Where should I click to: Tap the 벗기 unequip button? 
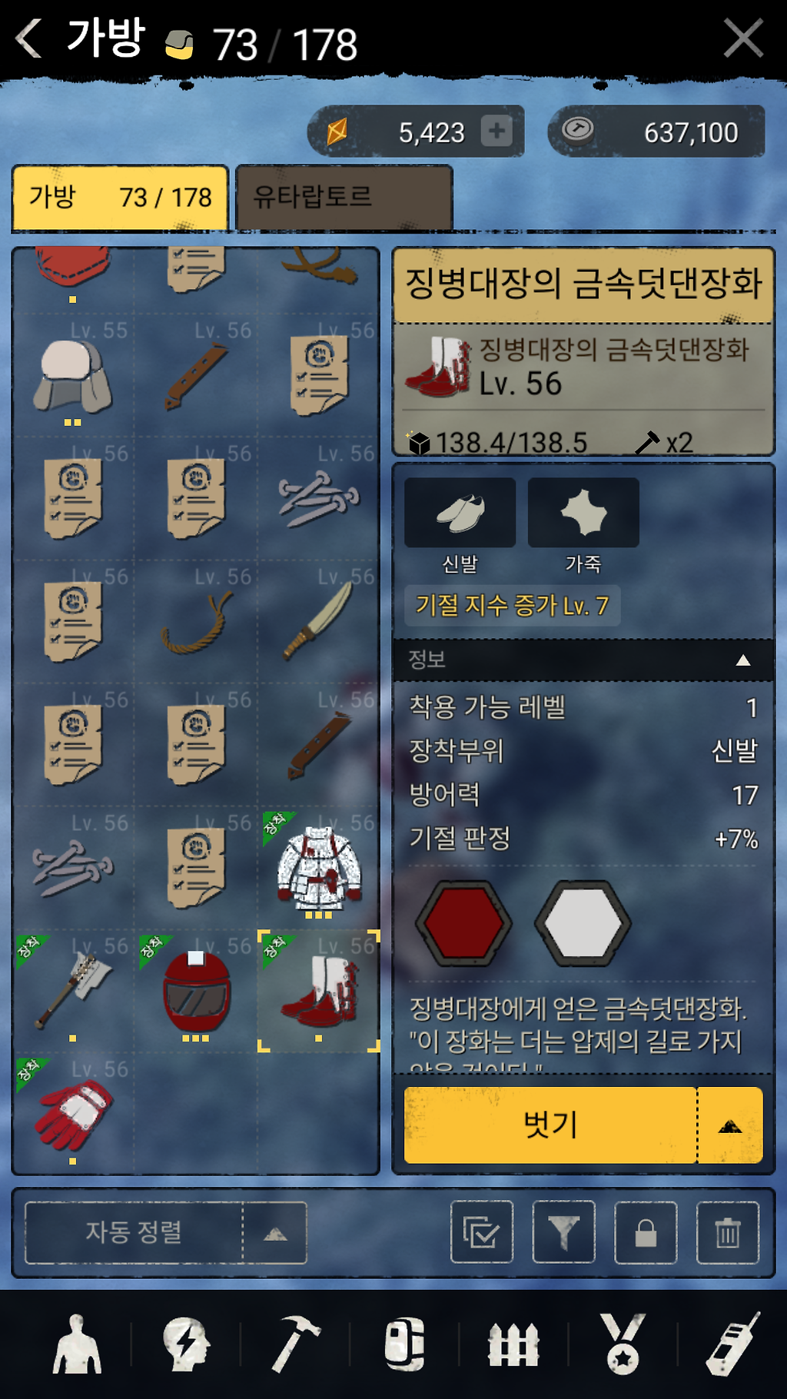[550, 1125]
